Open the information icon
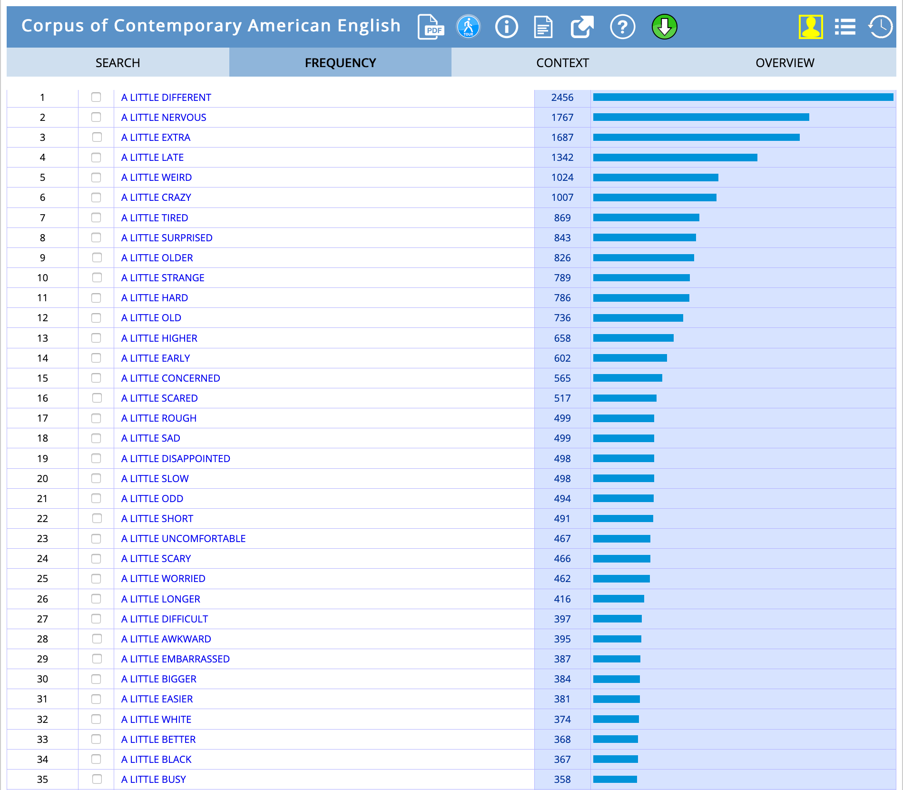 tap(506, 27)
